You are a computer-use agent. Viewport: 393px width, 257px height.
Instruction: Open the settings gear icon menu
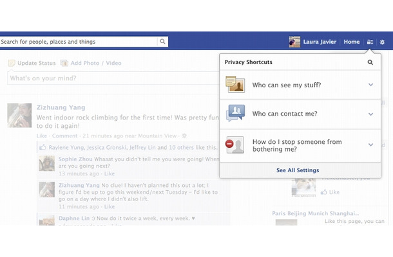pyautogui.click(x=382, y=42)
